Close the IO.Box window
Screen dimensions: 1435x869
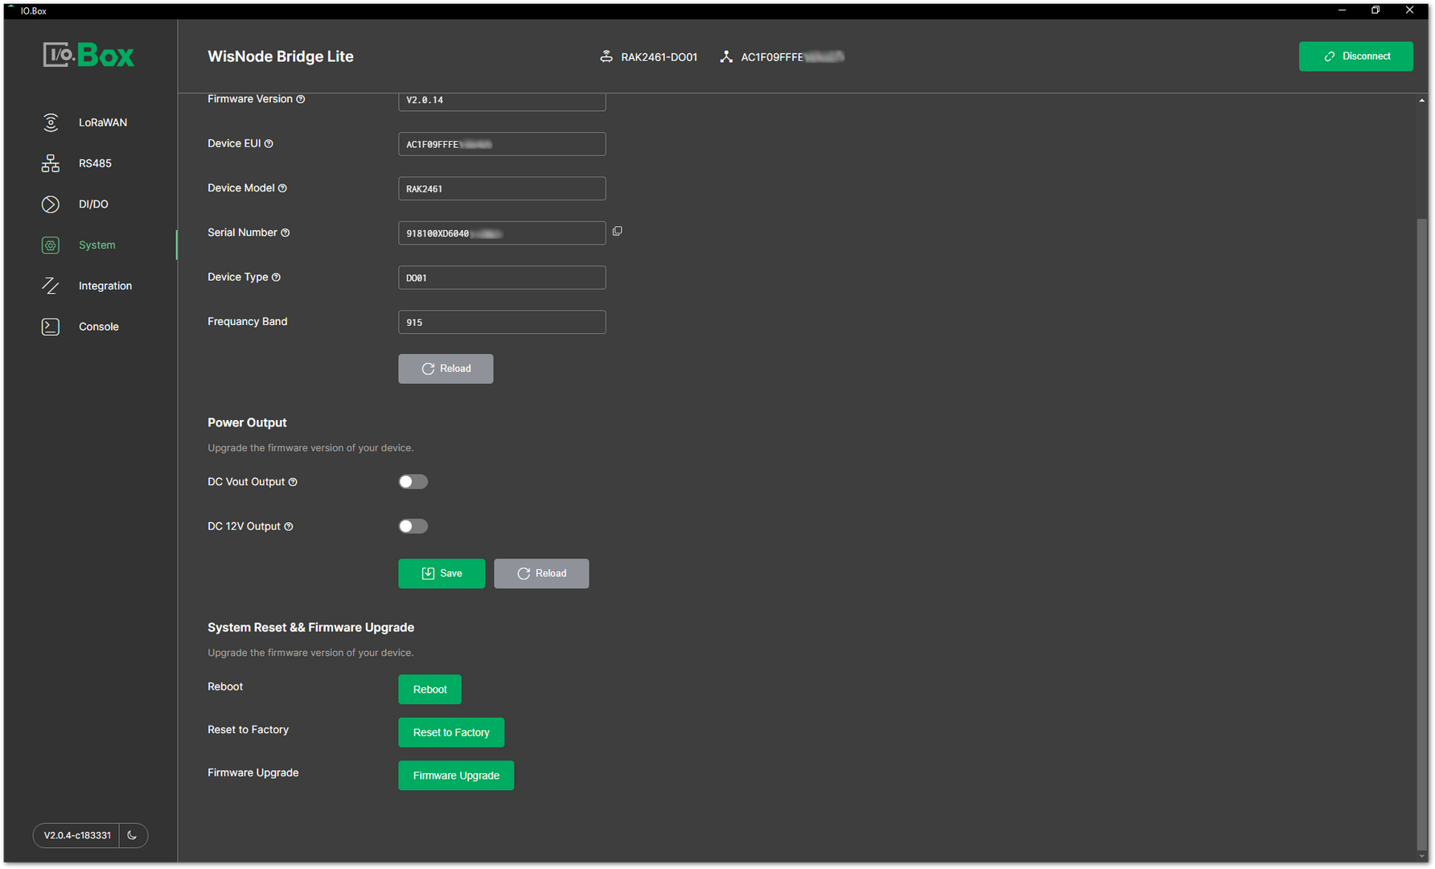tap(1409, 10)
